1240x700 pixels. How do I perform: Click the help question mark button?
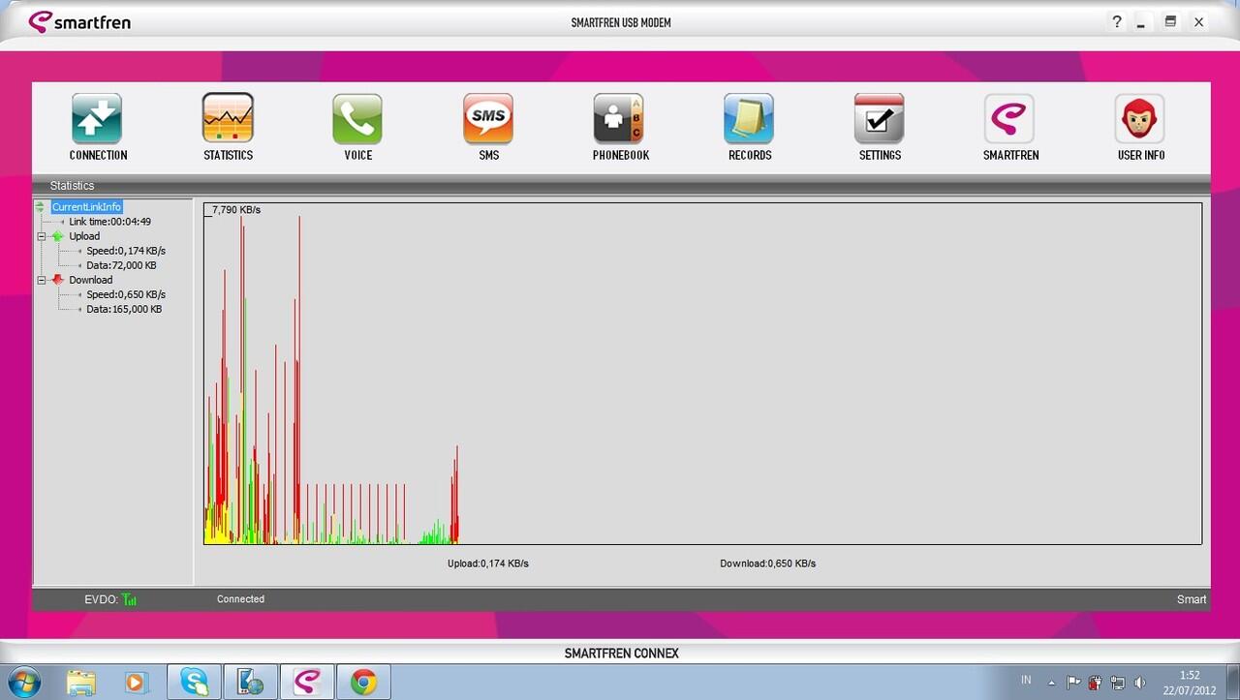tap(1117, 21)
